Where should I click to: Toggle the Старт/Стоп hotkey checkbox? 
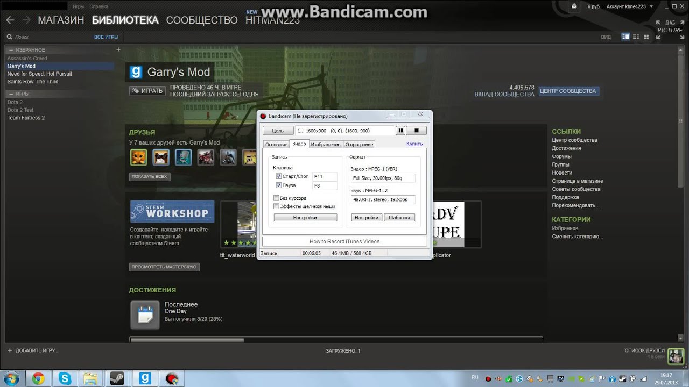(278, 176)
